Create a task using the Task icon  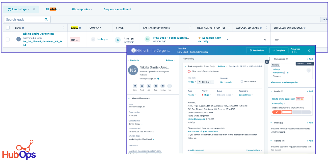tap(156, 86)
